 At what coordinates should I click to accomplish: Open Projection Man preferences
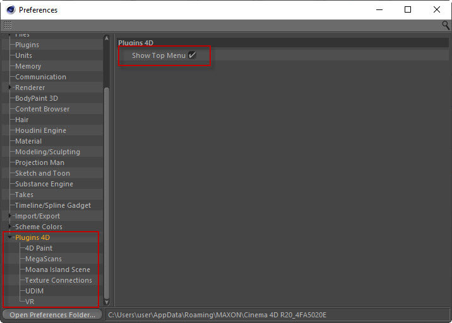click(40, 162)
